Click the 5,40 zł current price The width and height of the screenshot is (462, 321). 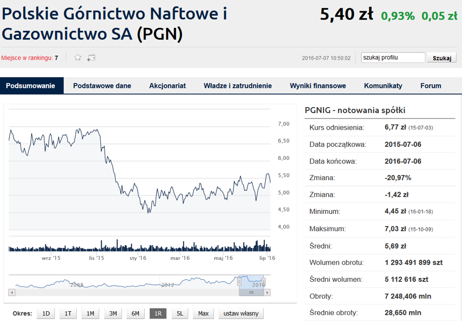point(347,14)
